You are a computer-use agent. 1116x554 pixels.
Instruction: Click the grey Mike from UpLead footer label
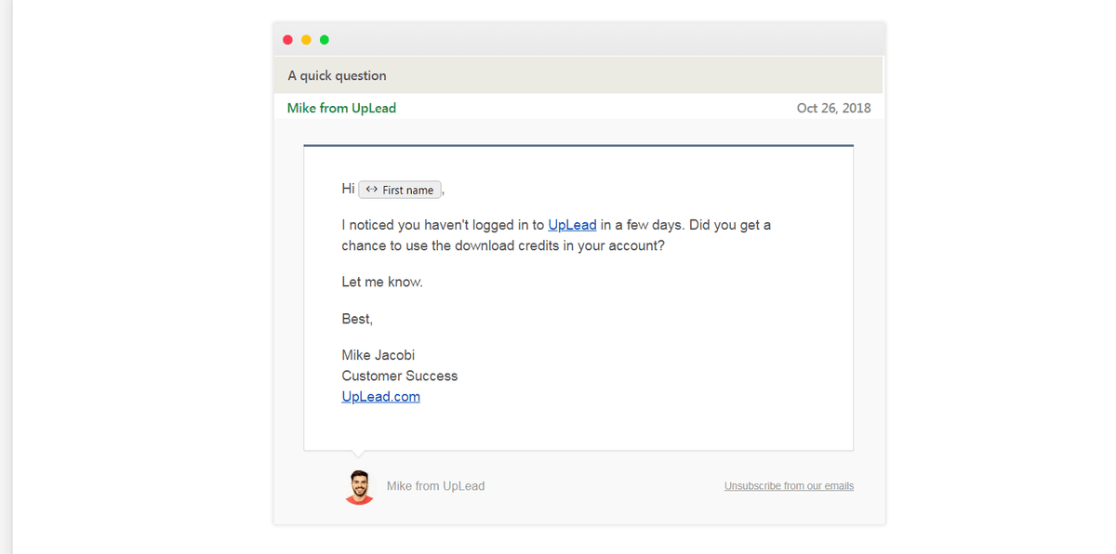click(435, 486)
